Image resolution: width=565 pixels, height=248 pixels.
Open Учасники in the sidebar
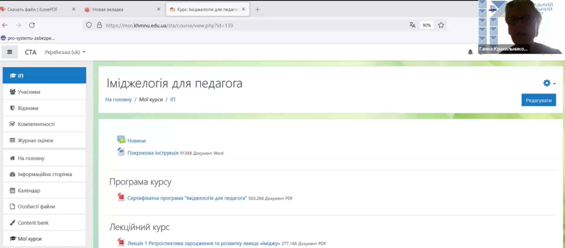29,92
